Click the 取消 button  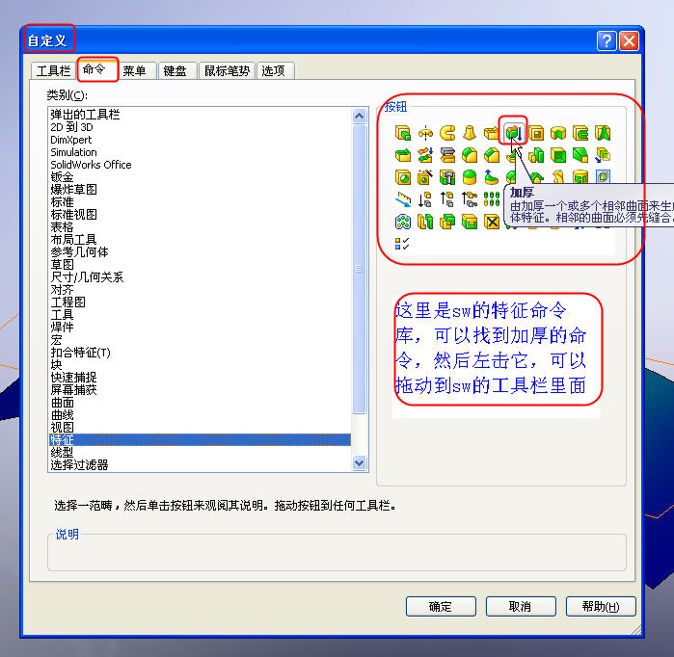[520, 606]
